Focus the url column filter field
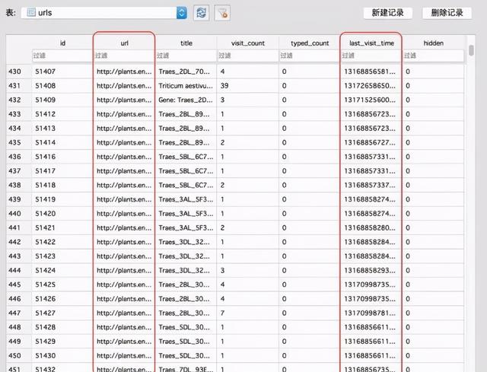 tap(124, 56)
